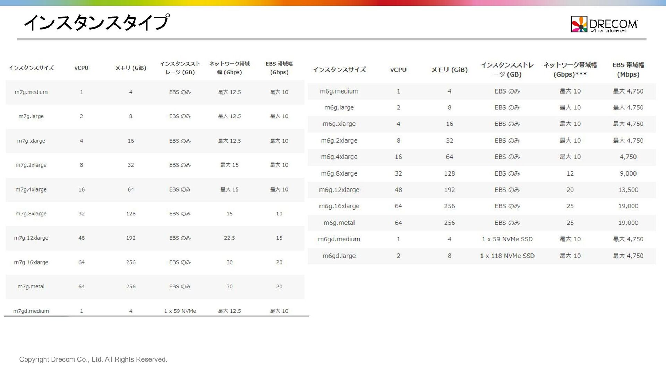666x374 pixels.
Task: Click the メモリ (GiB) header in m6g table
Action: tap(449, 70)
